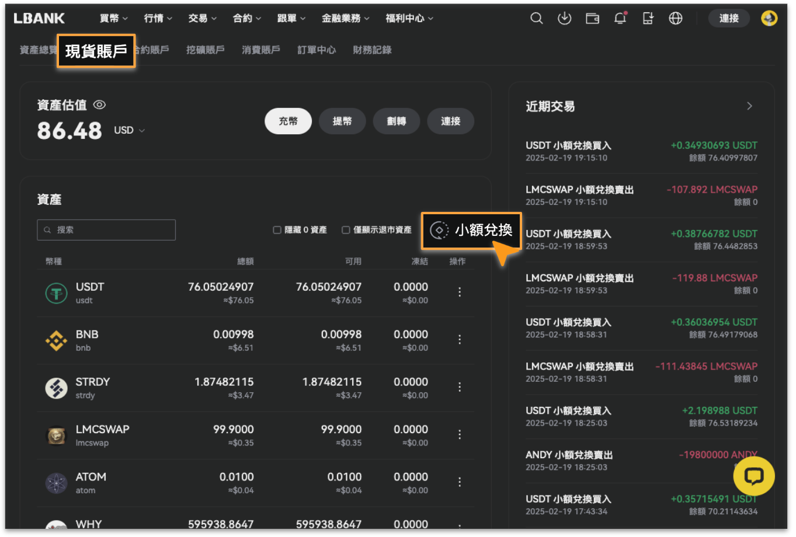The image size is (796, 537).
Task: Expand the 行情 dropdown menu
Action: 158,19
